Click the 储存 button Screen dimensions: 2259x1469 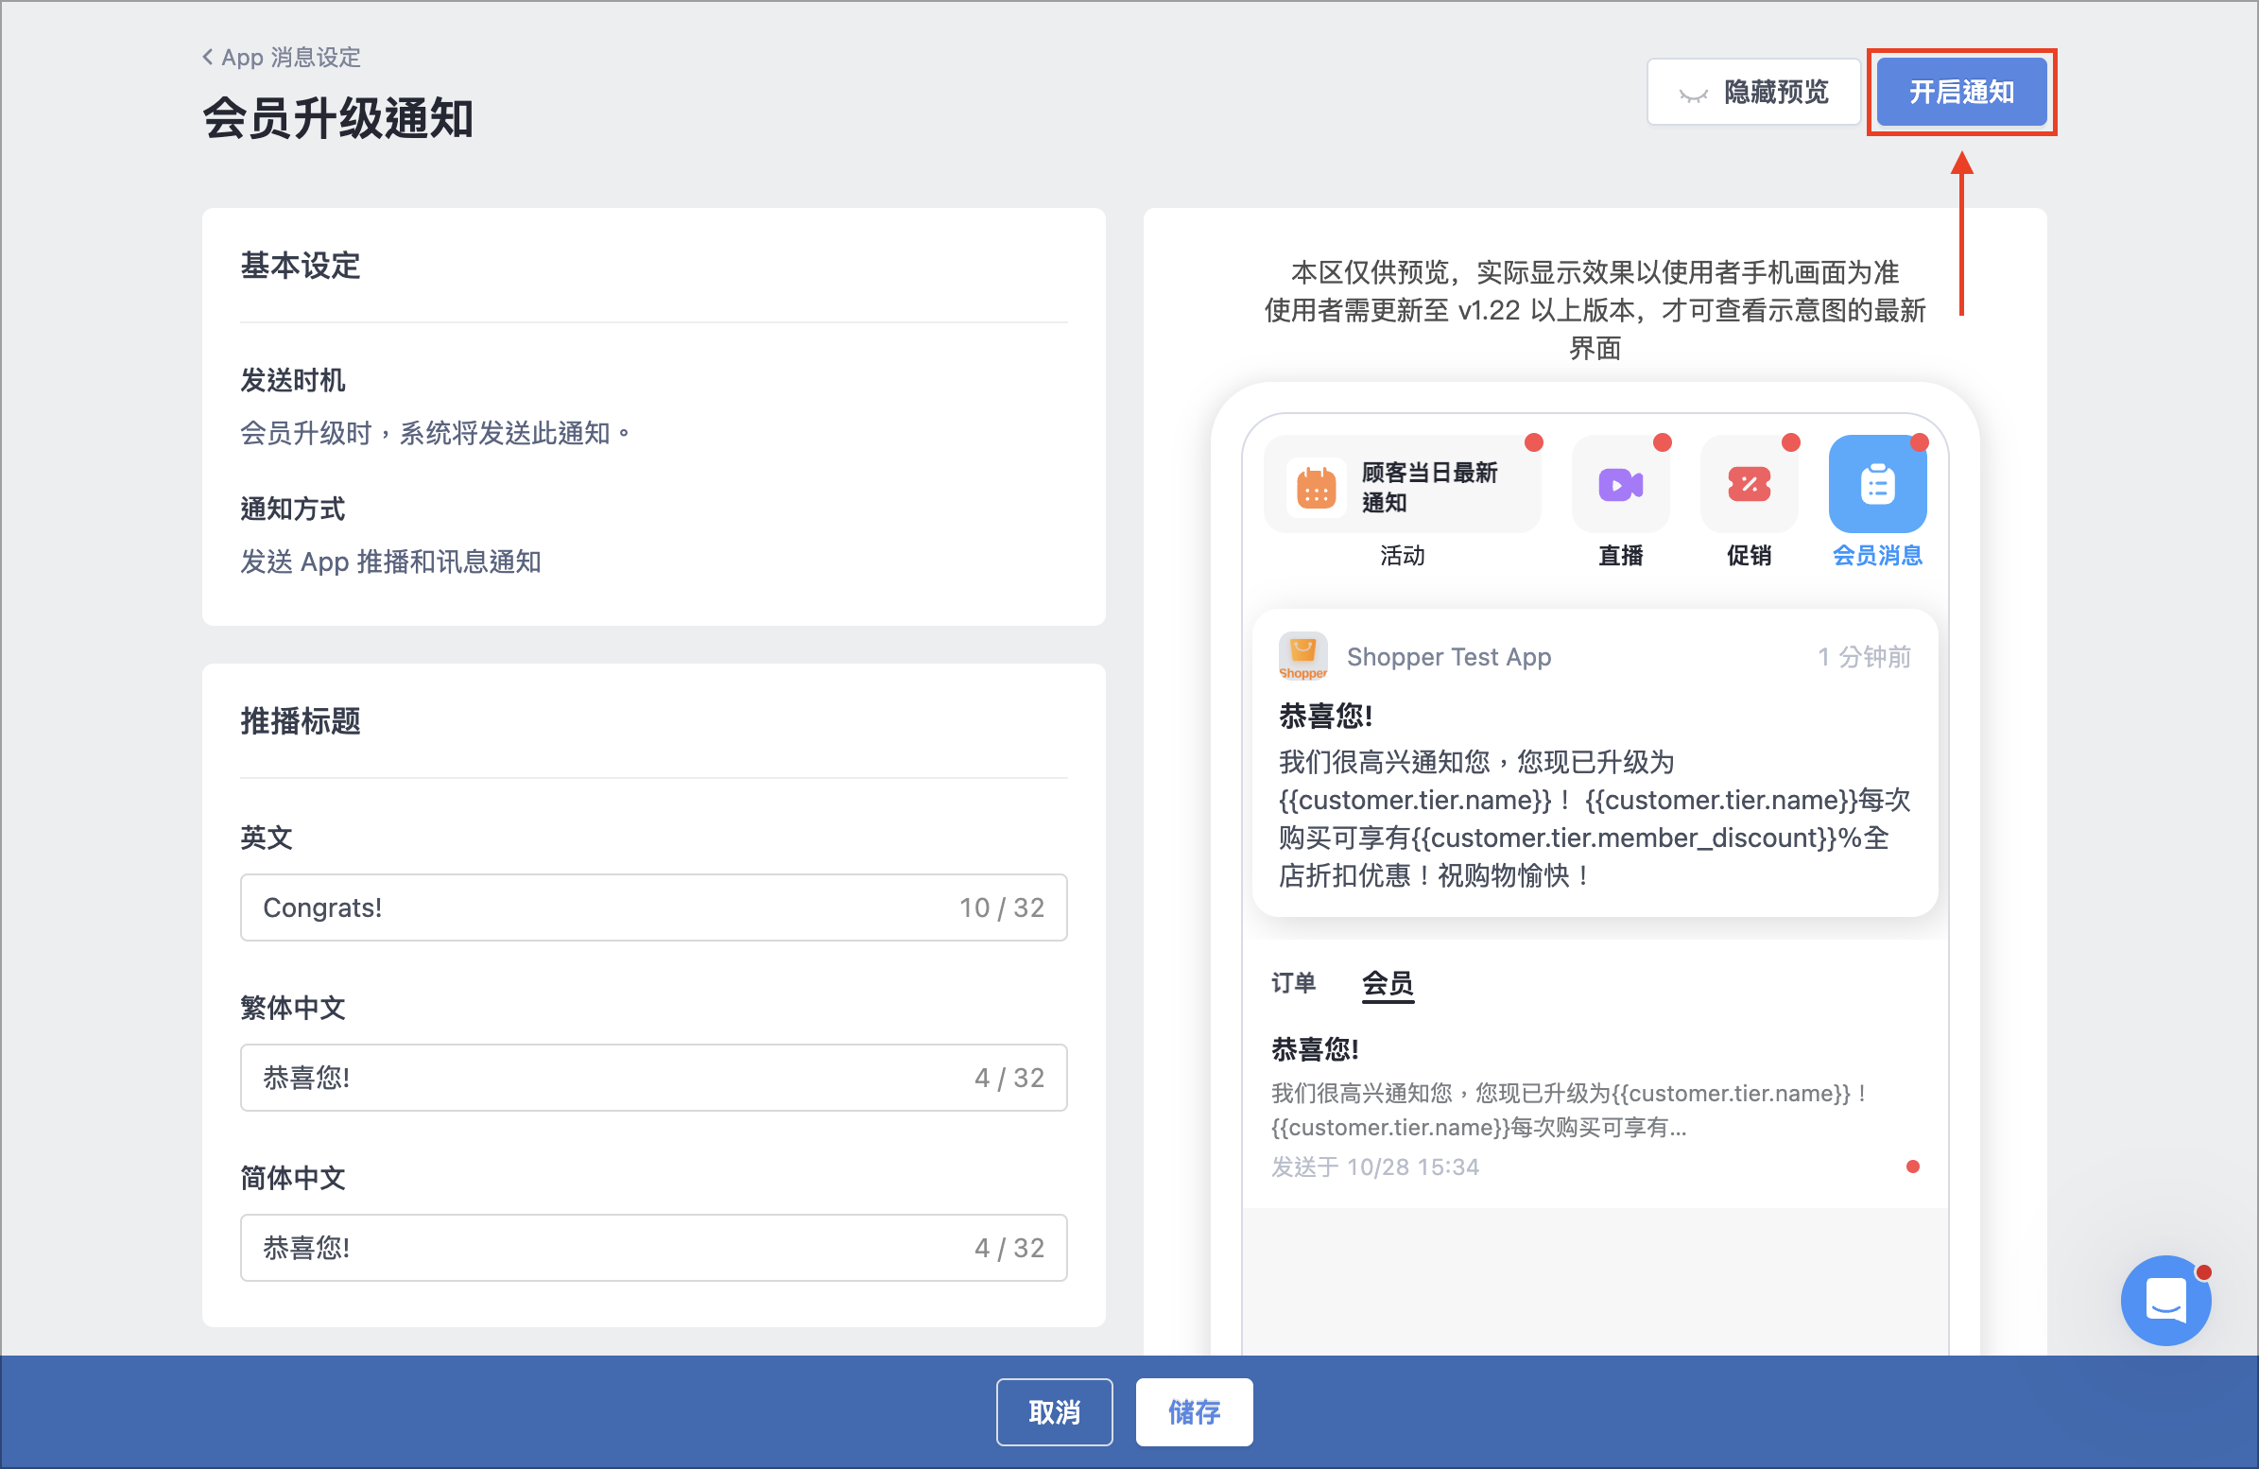[1194, 1411]
